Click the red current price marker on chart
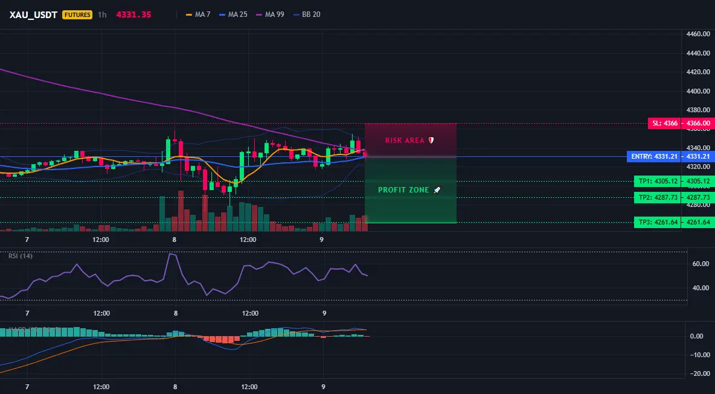The image size is (715, 394). pyautogui.click(x=365, y=155)
